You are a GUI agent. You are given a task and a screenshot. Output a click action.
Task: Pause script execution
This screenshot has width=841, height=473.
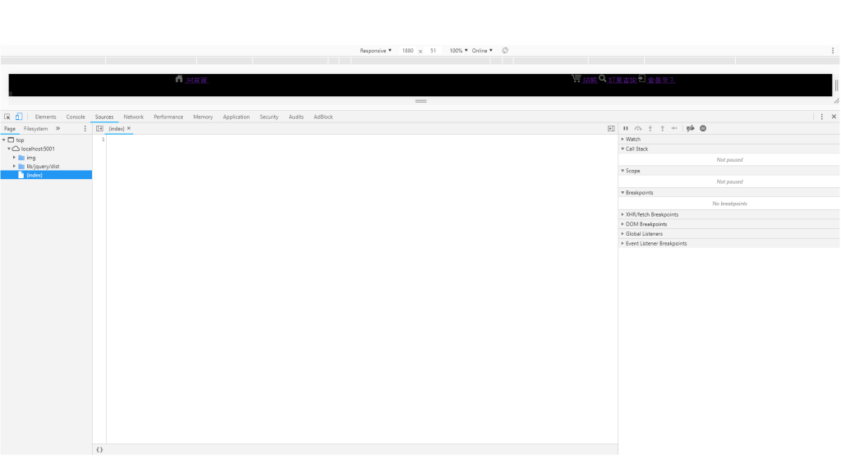coord(625,129)
